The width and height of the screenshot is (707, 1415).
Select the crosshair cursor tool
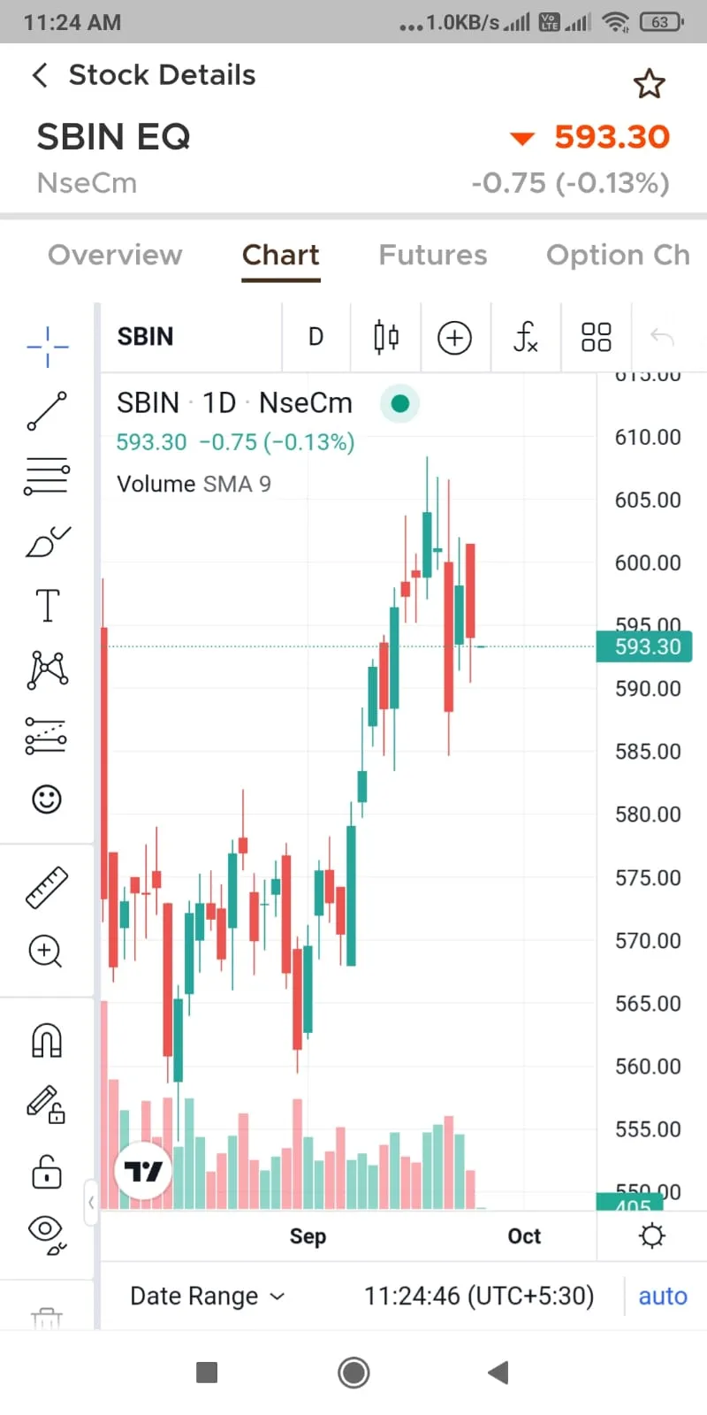[x=47, y=347]
